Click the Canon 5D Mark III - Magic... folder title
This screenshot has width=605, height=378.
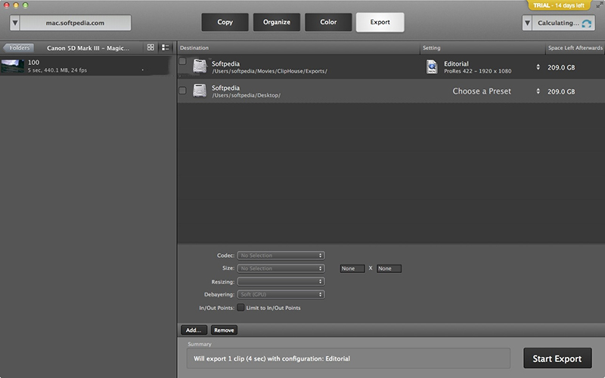(x=88, y=48)
